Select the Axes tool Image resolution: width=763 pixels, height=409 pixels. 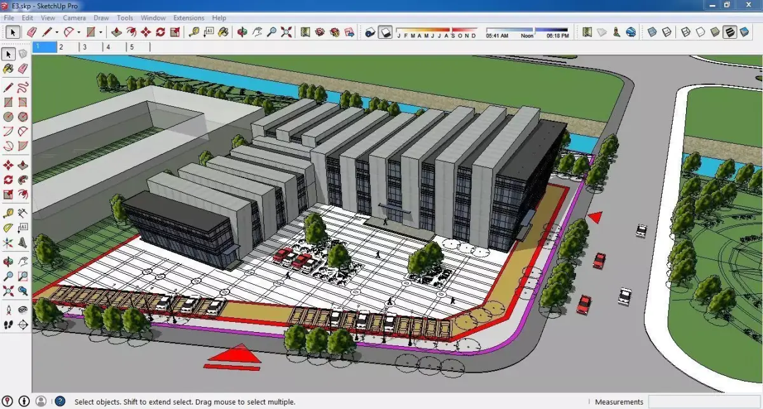coord(8,242)
